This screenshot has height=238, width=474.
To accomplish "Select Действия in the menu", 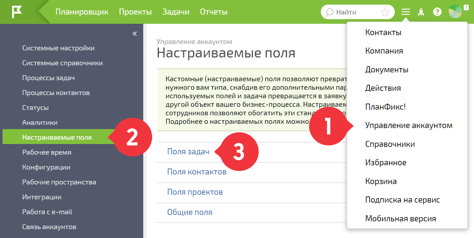I will (383, 88).
